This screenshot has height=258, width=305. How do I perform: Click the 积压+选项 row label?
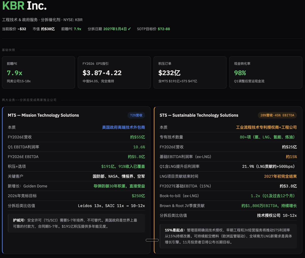[17, 166]
